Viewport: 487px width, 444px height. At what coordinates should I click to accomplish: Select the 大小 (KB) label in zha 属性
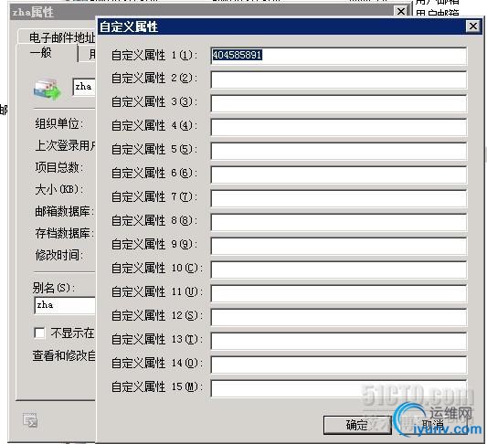[x=59, y=189]
